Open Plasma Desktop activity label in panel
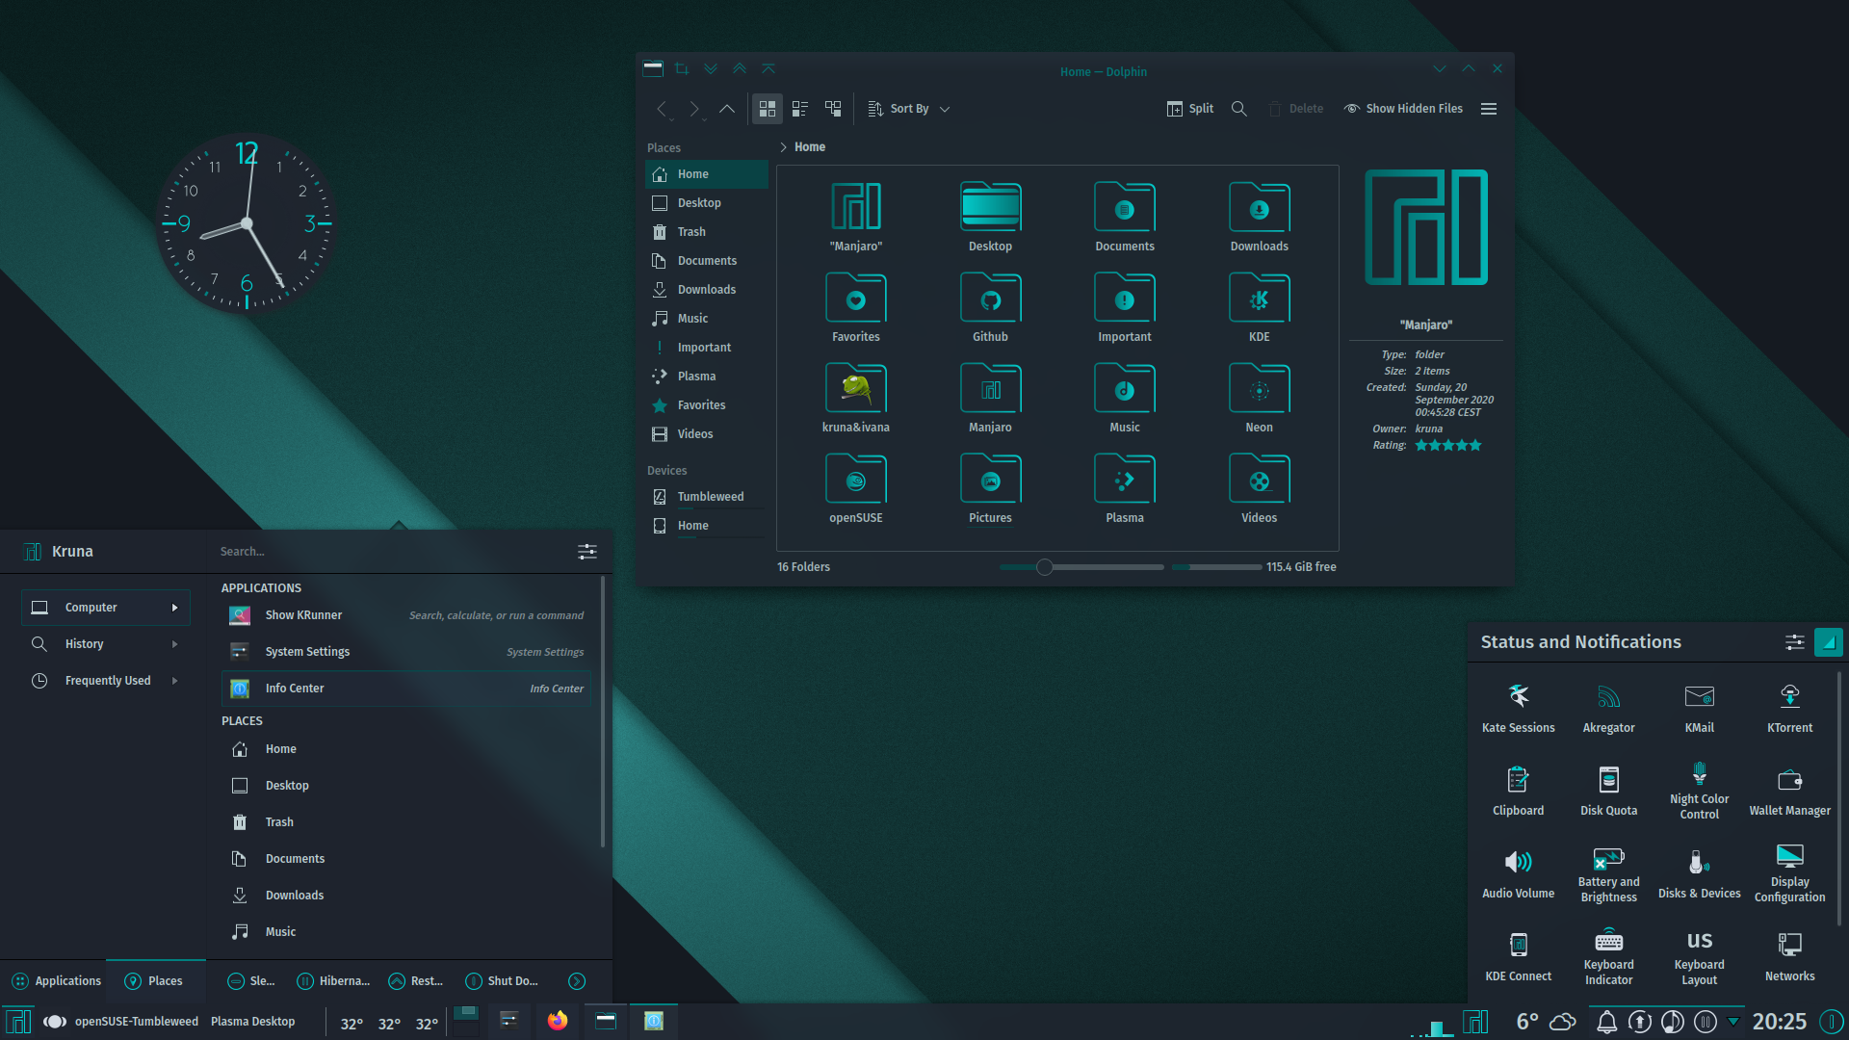Screen dimensions: 1849x1040 [253, 1022]
